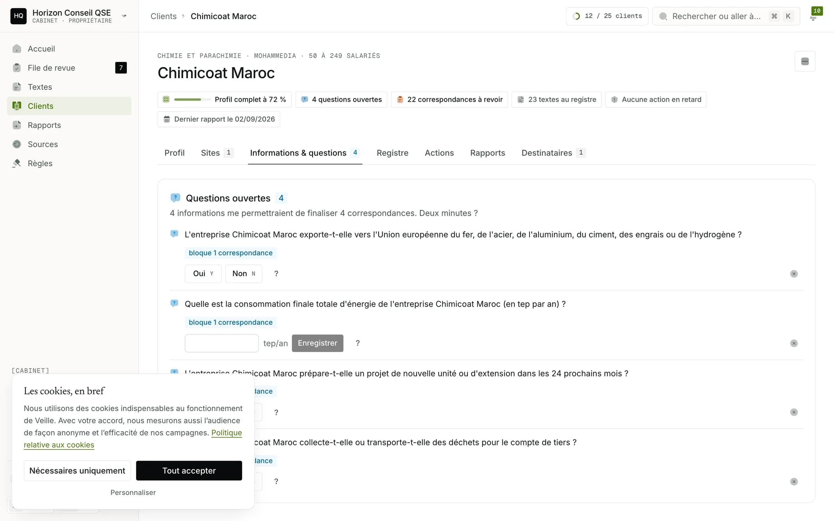Open Rapports in the sidebar
The height and width of the screenshot is (521, 834).
[x=69, y=125]
